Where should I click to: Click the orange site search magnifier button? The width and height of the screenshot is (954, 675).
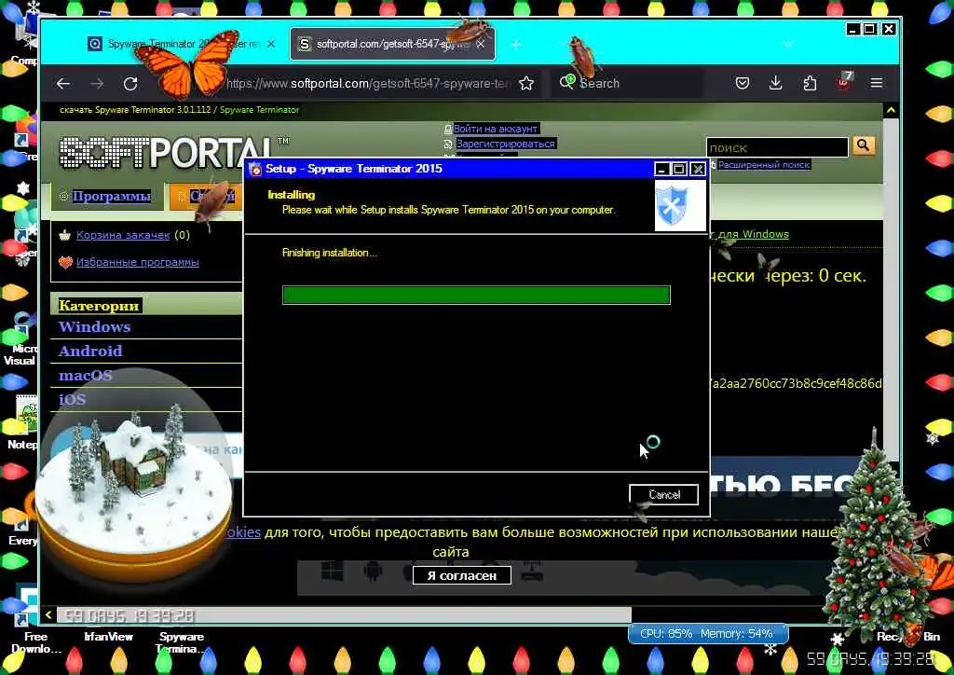pos(864,145)
